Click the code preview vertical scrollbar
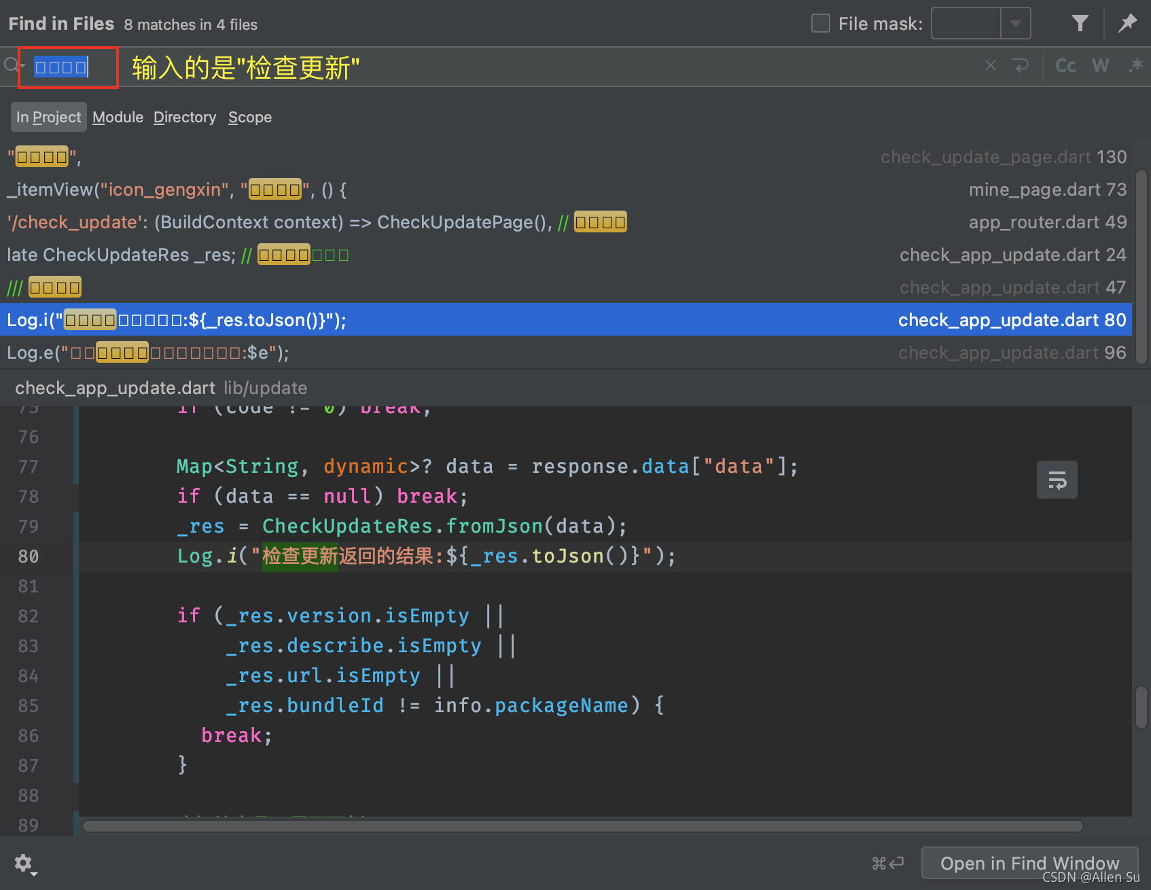The image size is (1151, 890). click(x=1141, y=707)
